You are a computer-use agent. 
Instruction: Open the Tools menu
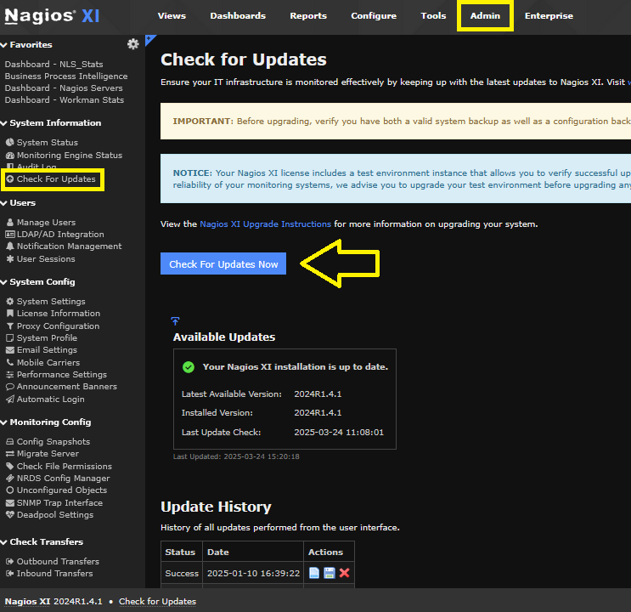pos(433,15)
